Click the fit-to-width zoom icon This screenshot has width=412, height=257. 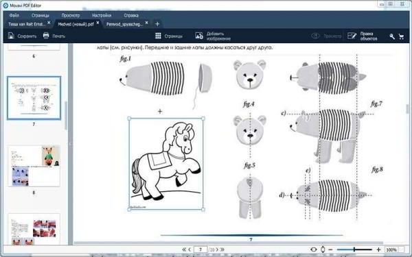[x=314, y=249]
